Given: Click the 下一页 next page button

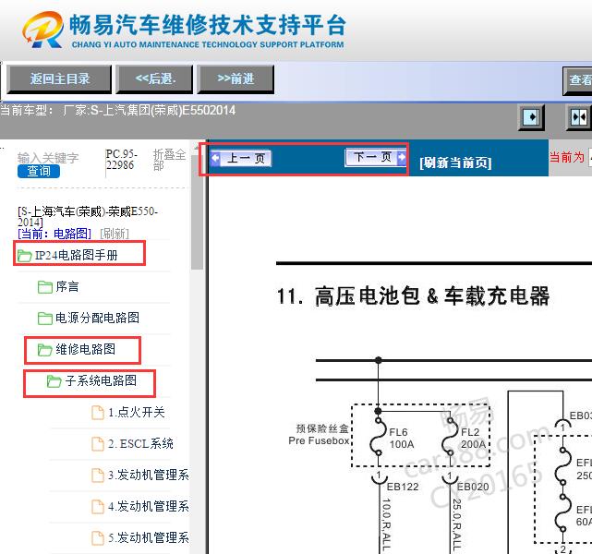Looking at the screenshot, I should point(376,157).
